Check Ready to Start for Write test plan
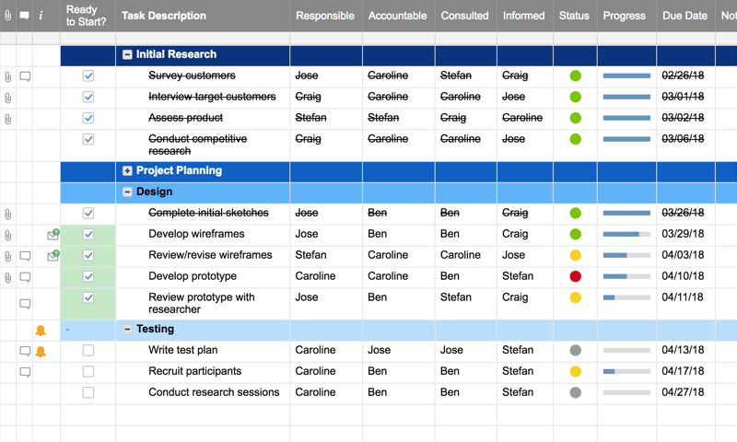 point(88,351)
